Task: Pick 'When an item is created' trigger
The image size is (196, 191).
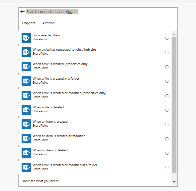Action: (95, 124)
